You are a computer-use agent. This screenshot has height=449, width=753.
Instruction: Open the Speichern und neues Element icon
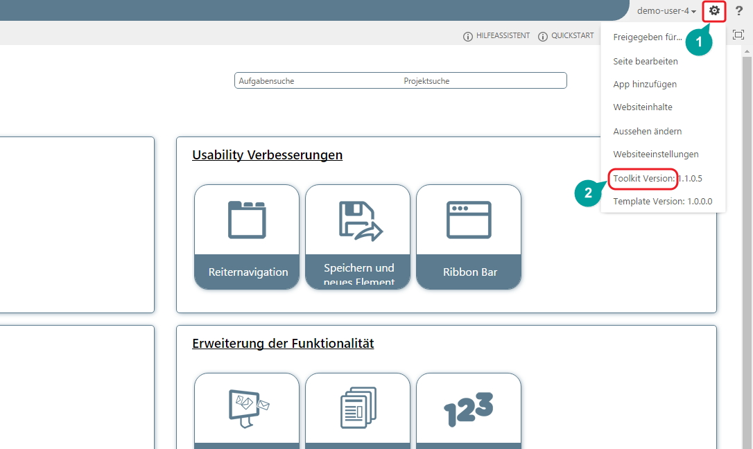[361, 220]
